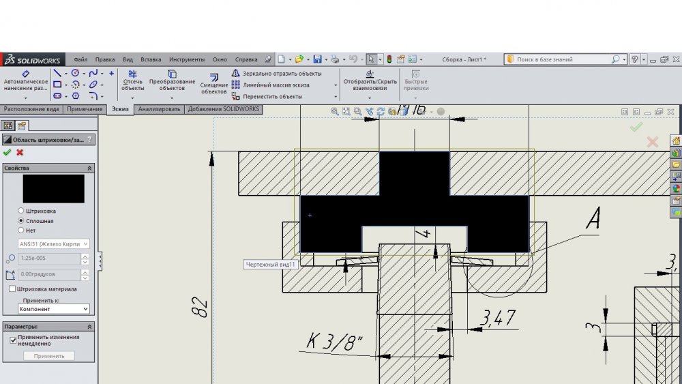The image size is (682, 384).
Task: Open the Правка menu
Action: (105, 59)
